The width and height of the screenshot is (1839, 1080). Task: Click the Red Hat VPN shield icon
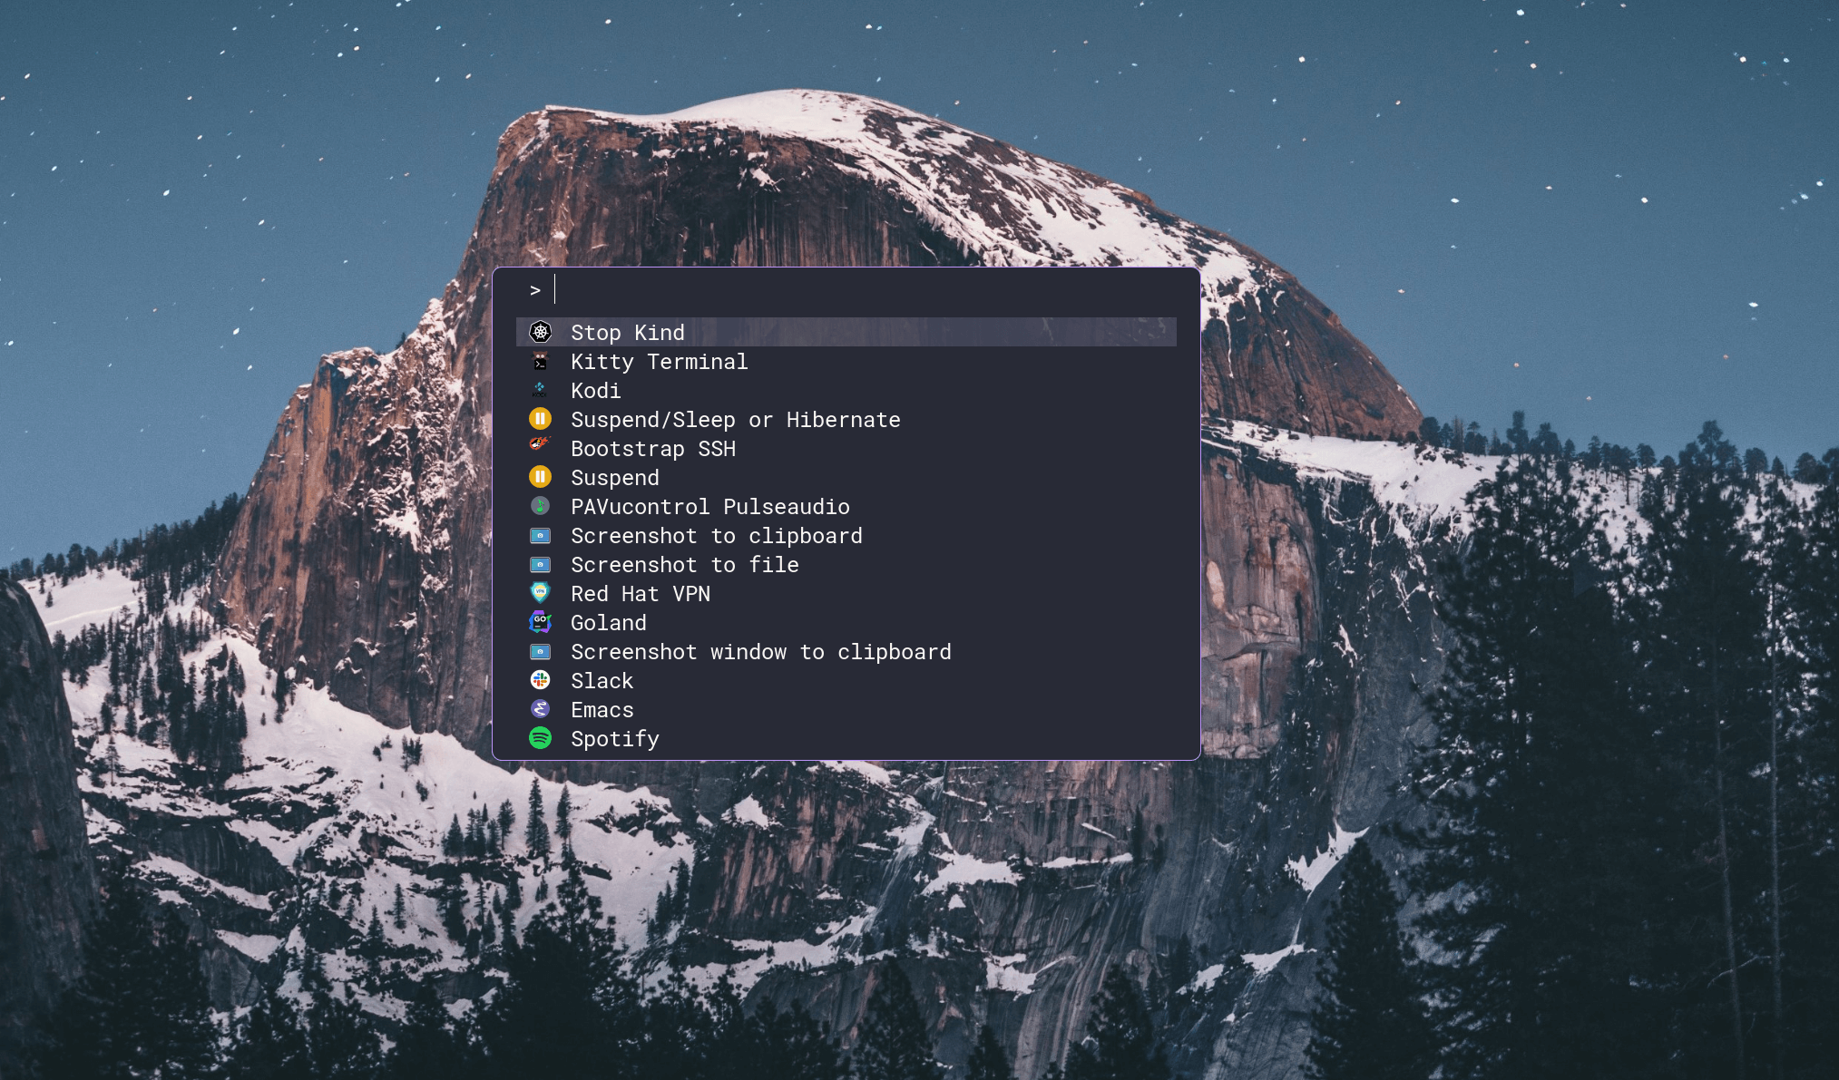(540, 593)
